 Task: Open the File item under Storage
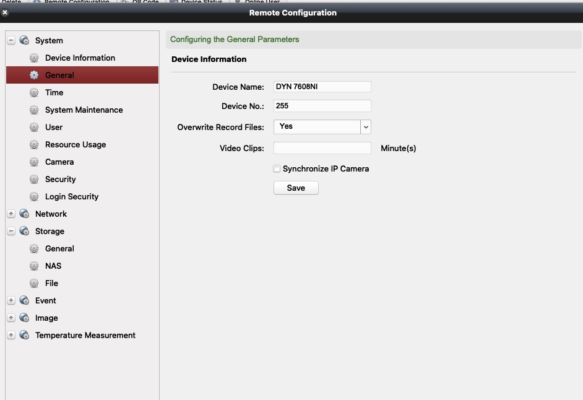click(x=52, y=284)
